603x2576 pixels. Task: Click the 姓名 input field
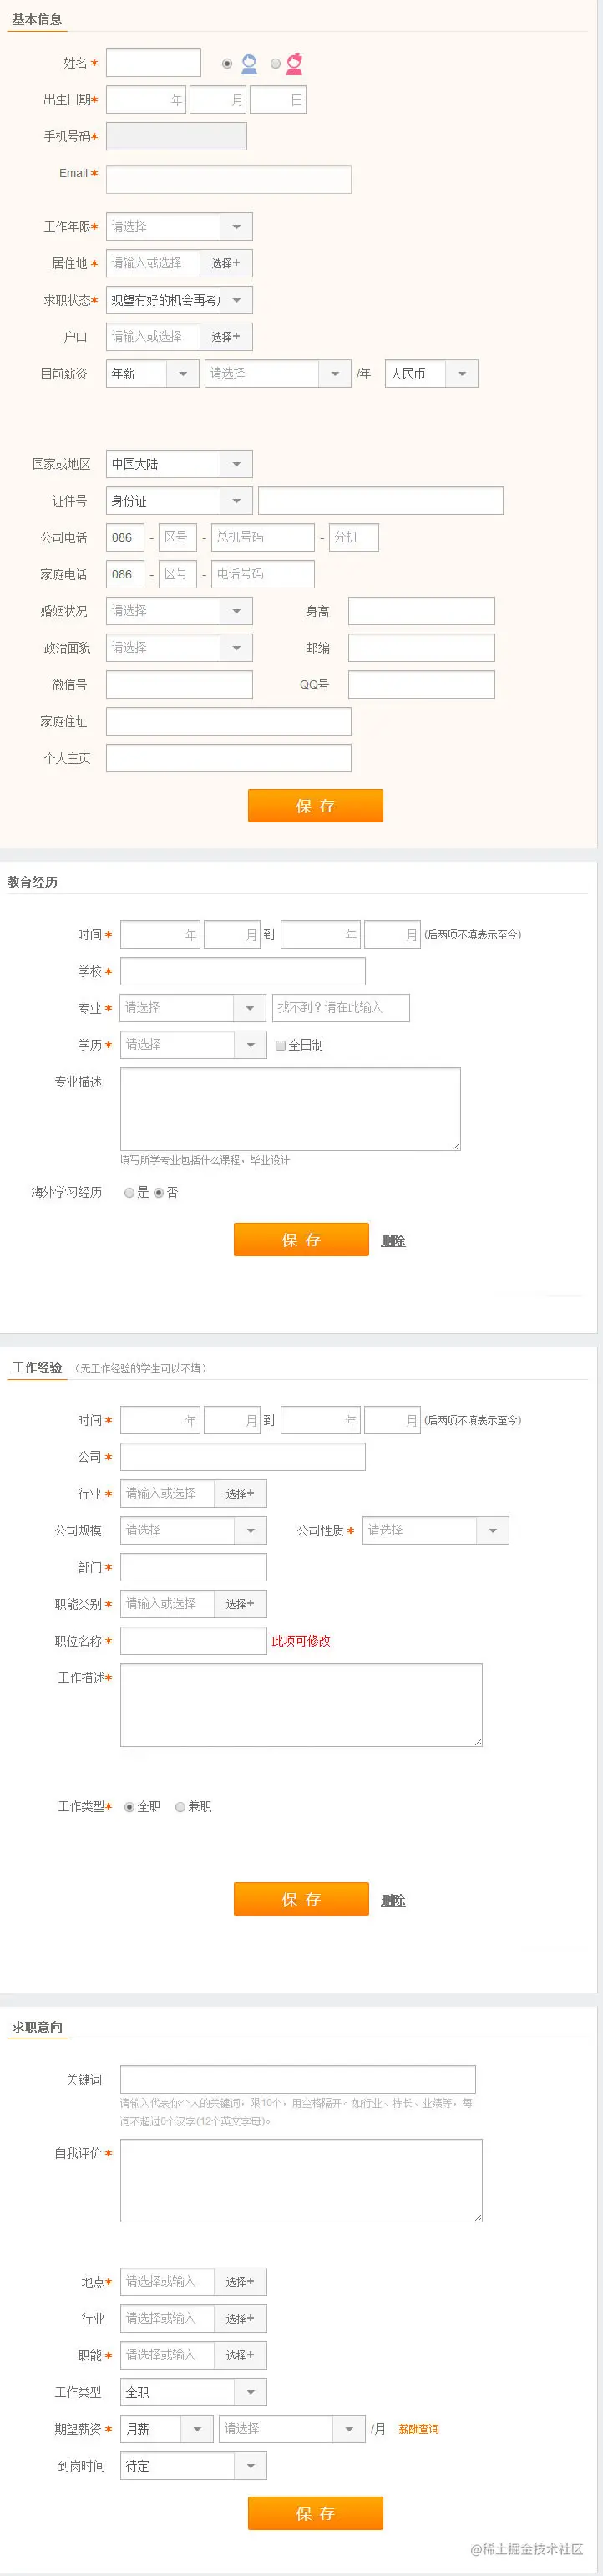pyautogui.click(x=155, y=61)
